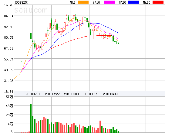Click the 20180201 date label
Screen dimensions: 182x133
click(33, 94)
